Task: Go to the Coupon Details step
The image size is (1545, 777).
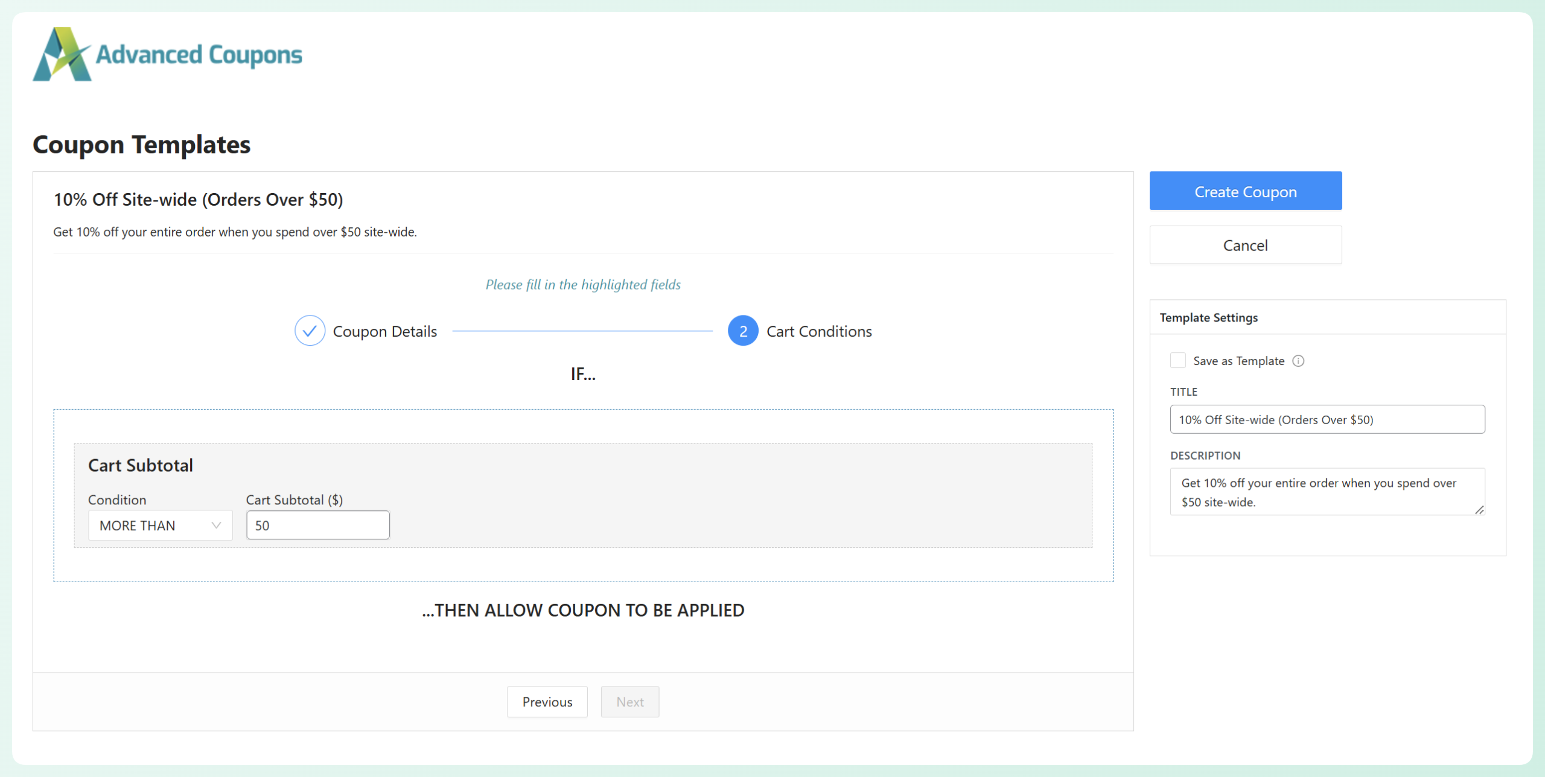Action: click(384, 331)
